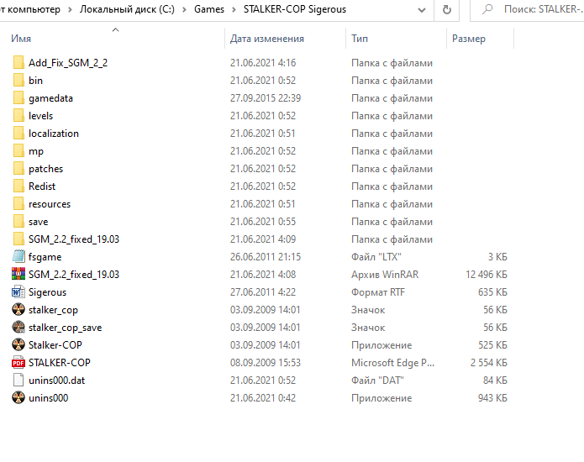Click the Redist folder icon
The image size is (584, 462).
click(x=18, y=186)
